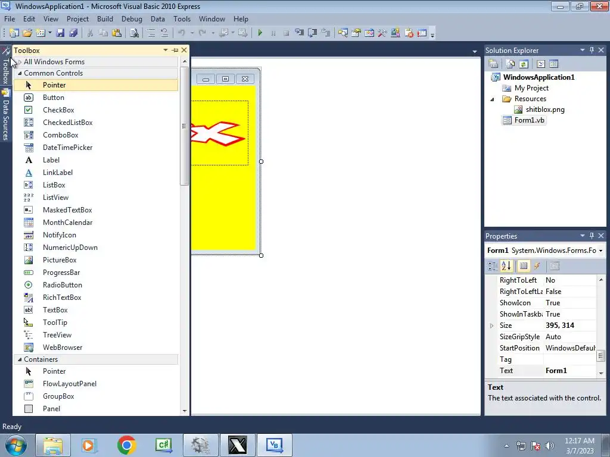Viewport: 610px width, 457px height.
Task: Click the New Project toolbar icon
Action: point(14,33)
